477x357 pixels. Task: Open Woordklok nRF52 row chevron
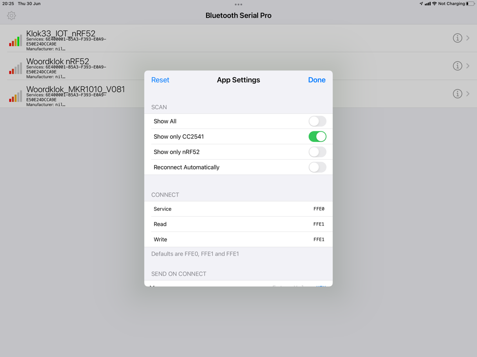(468, 66)
